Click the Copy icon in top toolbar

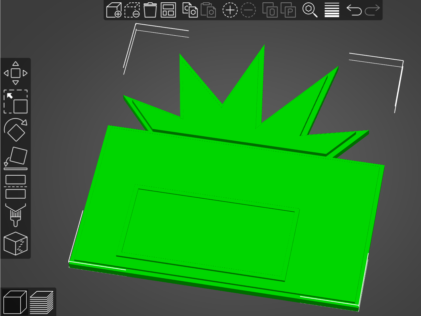click(x=190, y=10)
